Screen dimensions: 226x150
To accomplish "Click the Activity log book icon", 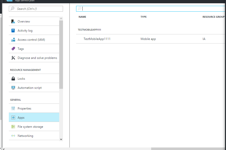I will tap(13, 31).
